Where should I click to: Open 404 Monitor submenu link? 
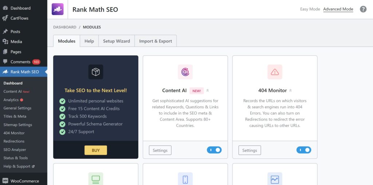click(14, 133)
